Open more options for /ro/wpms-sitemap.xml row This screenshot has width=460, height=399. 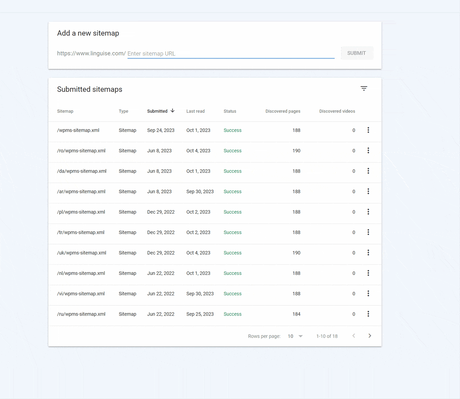click(x=368, y=150)
